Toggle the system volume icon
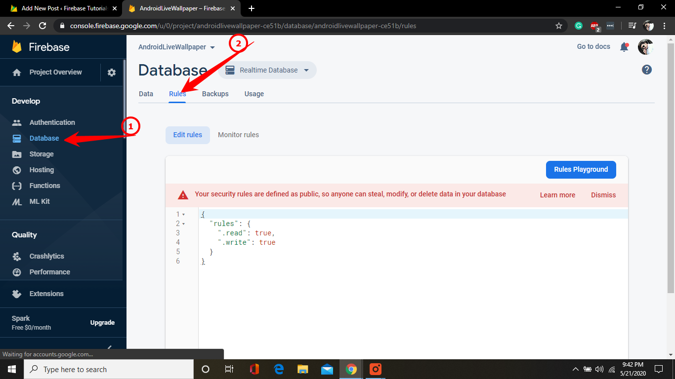675x379 pixels. (599, 369)
